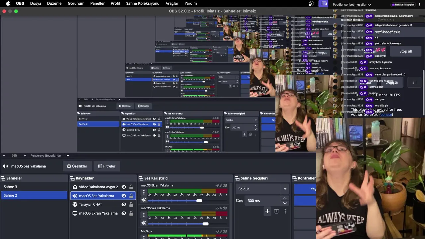Zoom out the preview with the minus icon
This screenshot has width=425, height=239.
(4, 155)
